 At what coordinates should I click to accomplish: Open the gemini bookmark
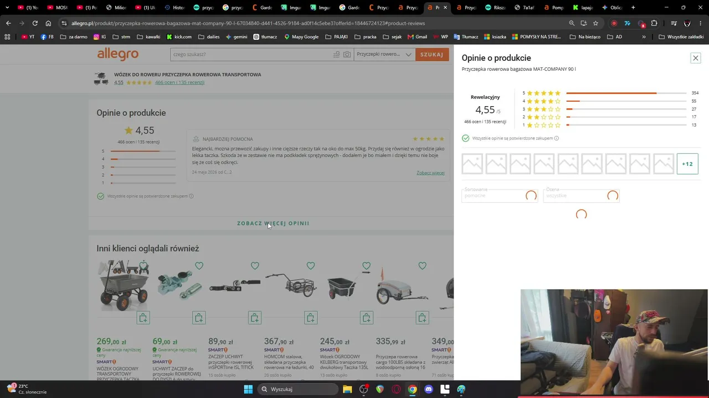237,36
